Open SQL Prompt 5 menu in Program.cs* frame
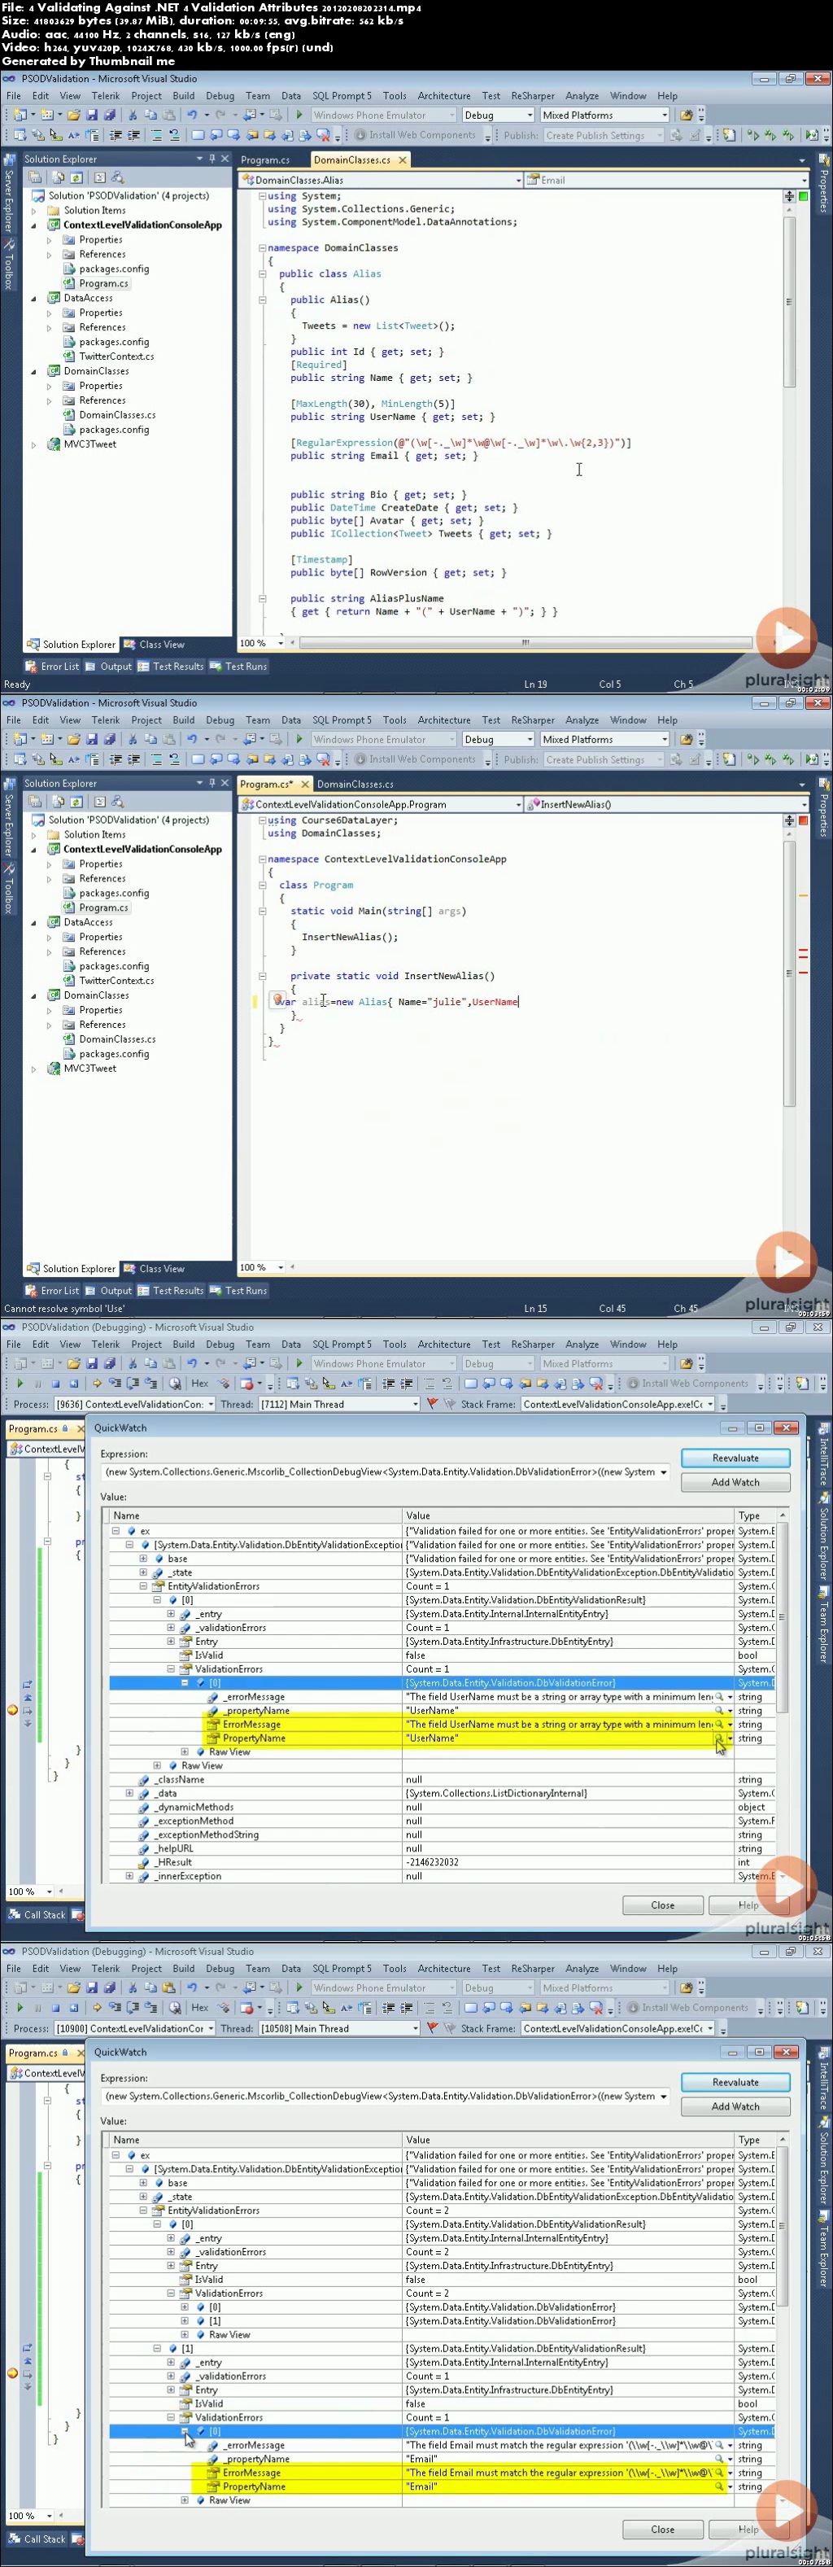 point(342,719)
